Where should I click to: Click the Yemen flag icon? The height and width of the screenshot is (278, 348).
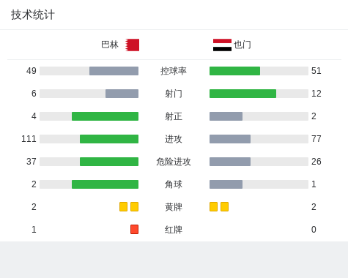point(222,45)
